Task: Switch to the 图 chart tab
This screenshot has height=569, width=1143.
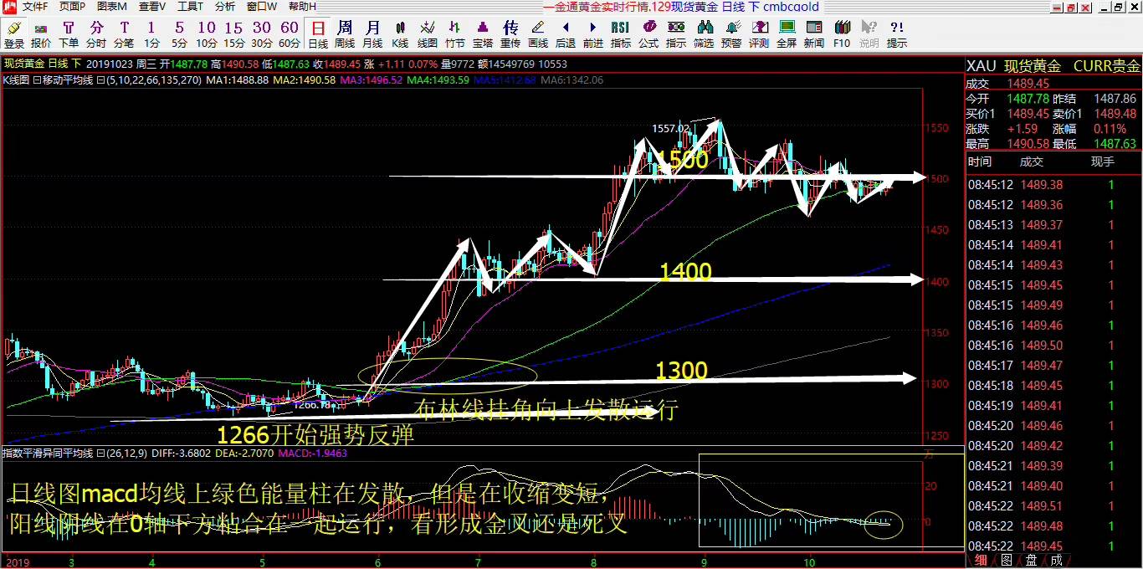Action: (1006, 561)
